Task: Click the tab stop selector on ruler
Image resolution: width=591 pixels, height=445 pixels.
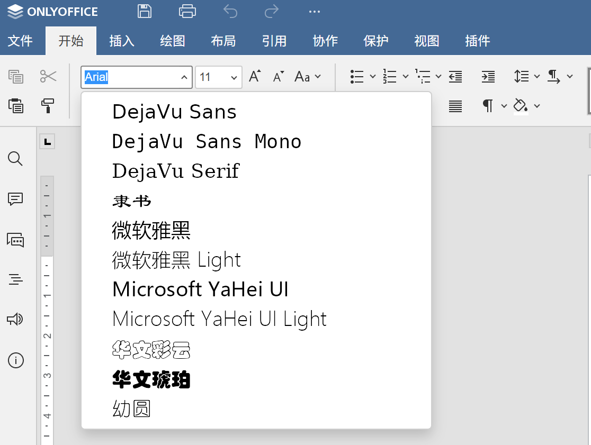Action: [48, 141]
